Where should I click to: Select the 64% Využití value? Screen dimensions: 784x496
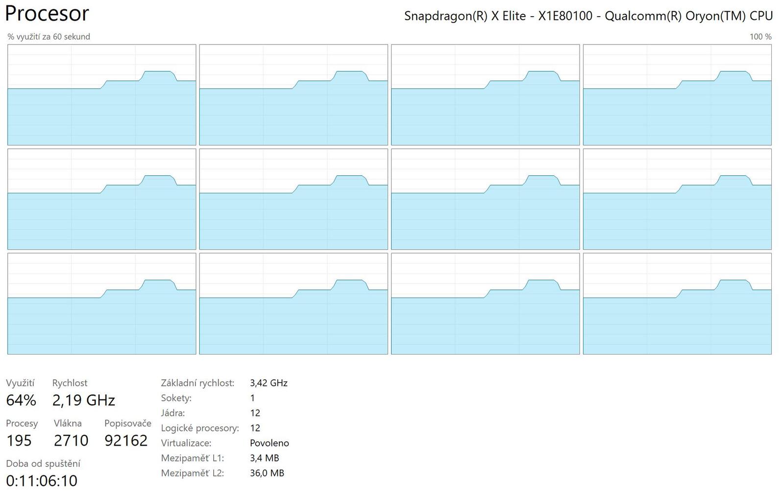[21, 400]
